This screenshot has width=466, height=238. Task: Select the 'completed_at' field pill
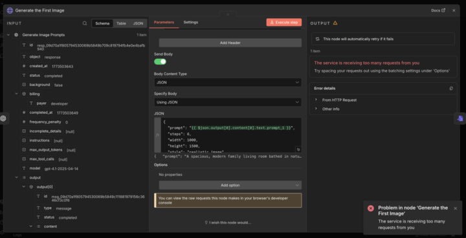tap(38, 113)
